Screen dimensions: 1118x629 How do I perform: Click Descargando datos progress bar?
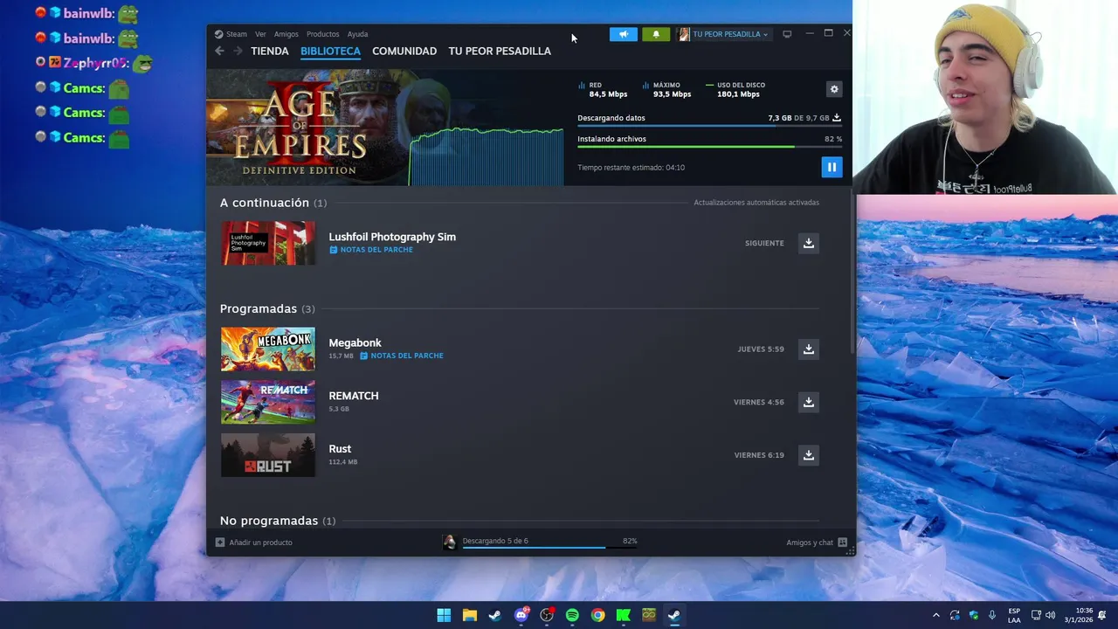click(709, 126)
